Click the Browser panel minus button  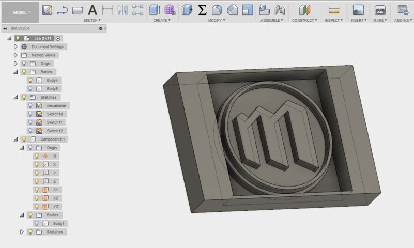(x=101, y=28)
